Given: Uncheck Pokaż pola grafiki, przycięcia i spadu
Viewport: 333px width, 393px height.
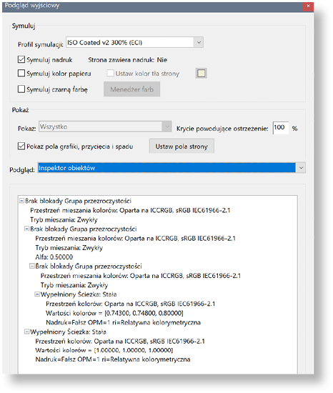Looking at the screenshot, I should 21,146.
